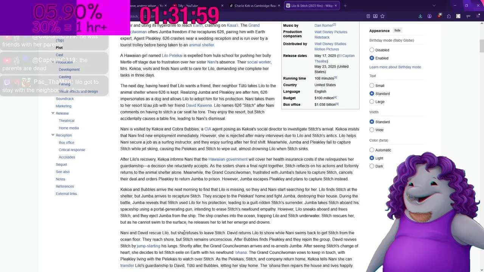This screenshot has width=484, height=272.
Task: Jump to Sequel section in contents
Action: 61,165
